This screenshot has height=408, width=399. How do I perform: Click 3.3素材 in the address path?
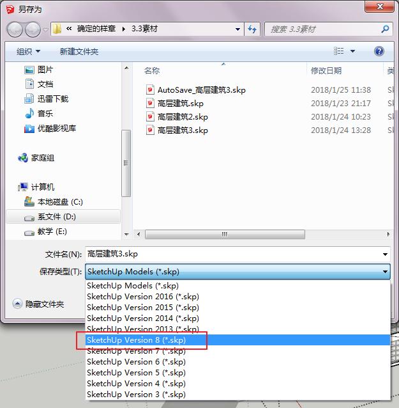pyautogui.click(x=144, y=29)
